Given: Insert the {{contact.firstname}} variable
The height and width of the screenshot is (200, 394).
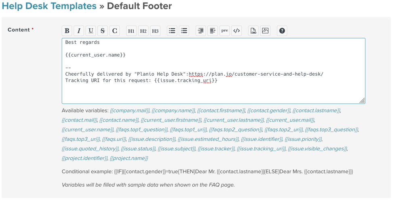Looking at the screenshot, I should 221,111.
